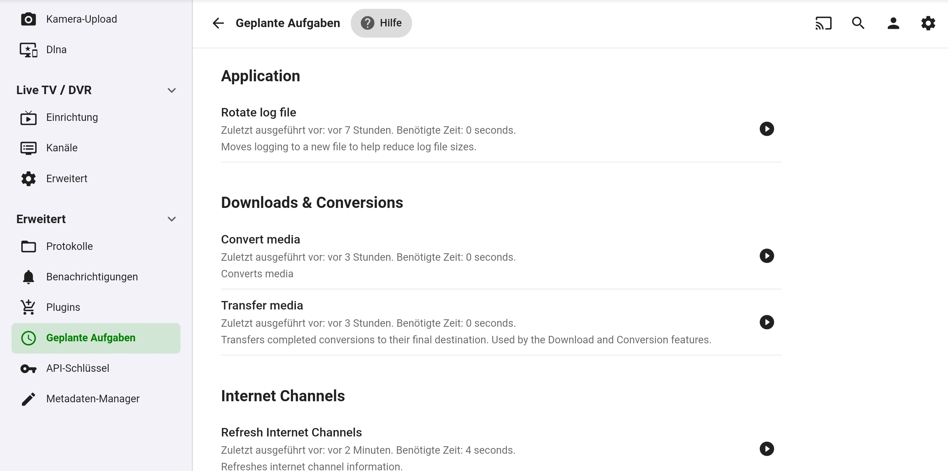The width and height of the screenshot is (948, 471).
Task: Click the "Converts media" description text
Action: 257,274
